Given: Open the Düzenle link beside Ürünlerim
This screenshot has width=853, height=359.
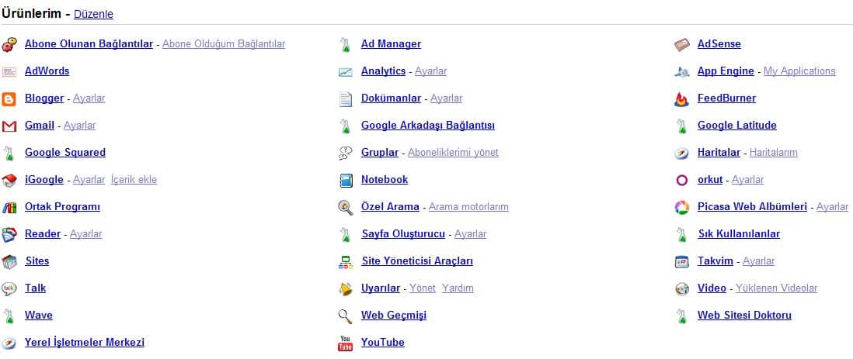Looking at the screenshot, I should [93, 15].
